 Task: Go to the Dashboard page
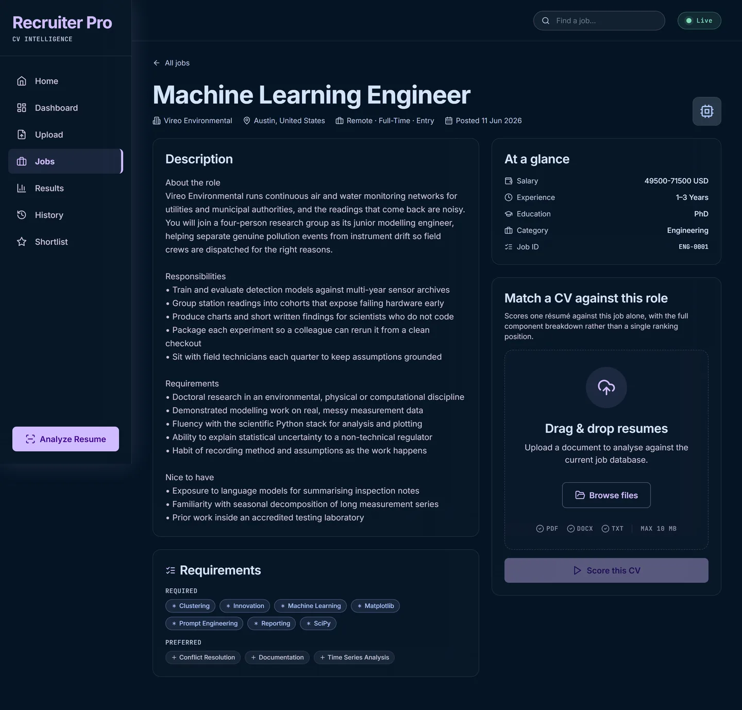point(65,108)
